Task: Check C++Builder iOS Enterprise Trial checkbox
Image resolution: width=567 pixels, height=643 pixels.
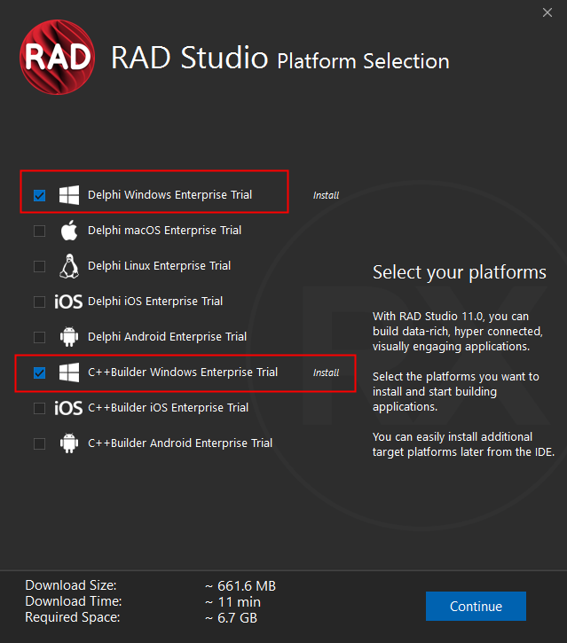Action: pos(39,408)
